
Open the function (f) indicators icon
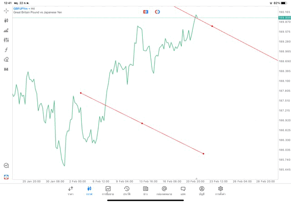[6, 50]
